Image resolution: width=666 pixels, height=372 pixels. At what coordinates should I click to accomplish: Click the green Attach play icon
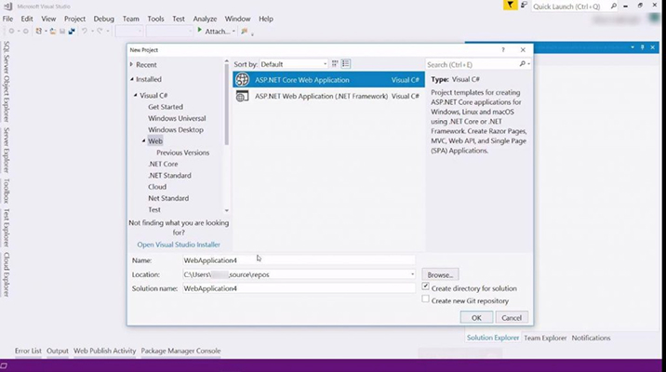click(x=198, y=31)
